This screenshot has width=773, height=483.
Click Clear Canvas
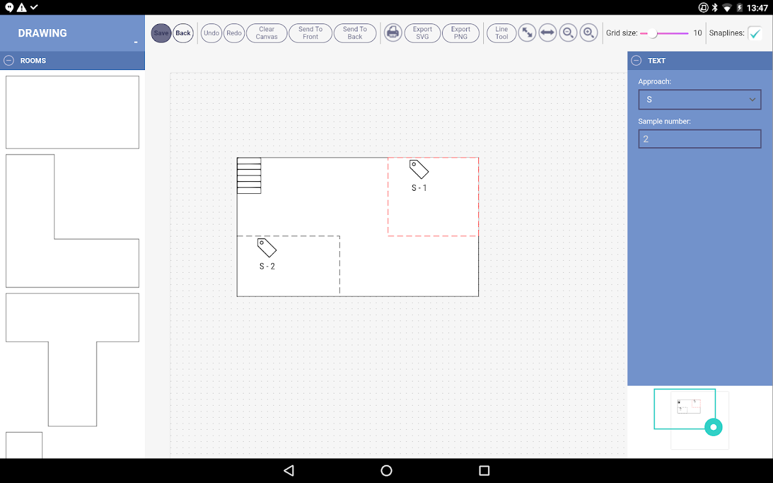click(x=266, y=33)
